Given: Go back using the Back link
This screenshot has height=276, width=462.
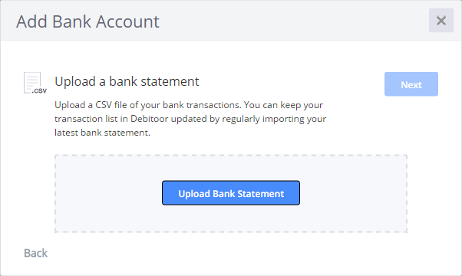Looking at the screenshot, I should point(35,253).
